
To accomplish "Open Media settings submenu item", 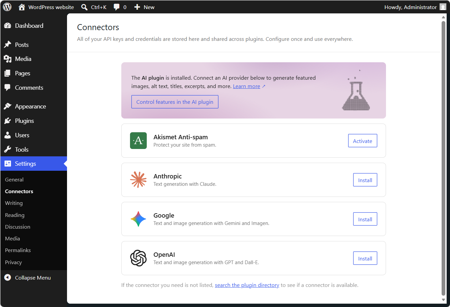I will (12, 238).
